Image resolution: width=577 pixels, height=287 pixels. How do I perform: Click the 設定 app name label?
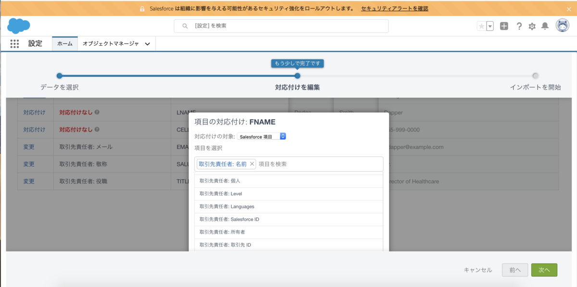click(35, 43)
